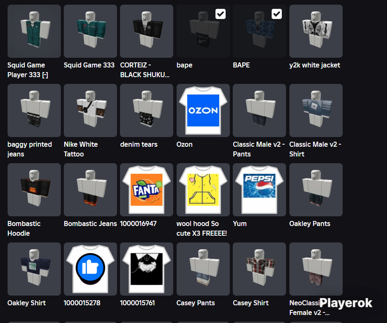Click 'wool hood So cute X3 FREEEE!' name

(202, 229)
